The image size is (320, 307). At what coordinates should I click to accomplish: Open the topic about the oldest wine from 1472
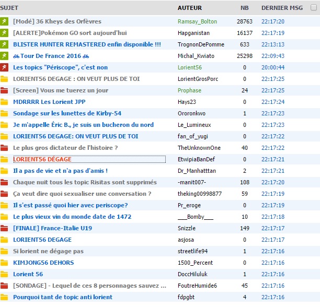[72, 217]
